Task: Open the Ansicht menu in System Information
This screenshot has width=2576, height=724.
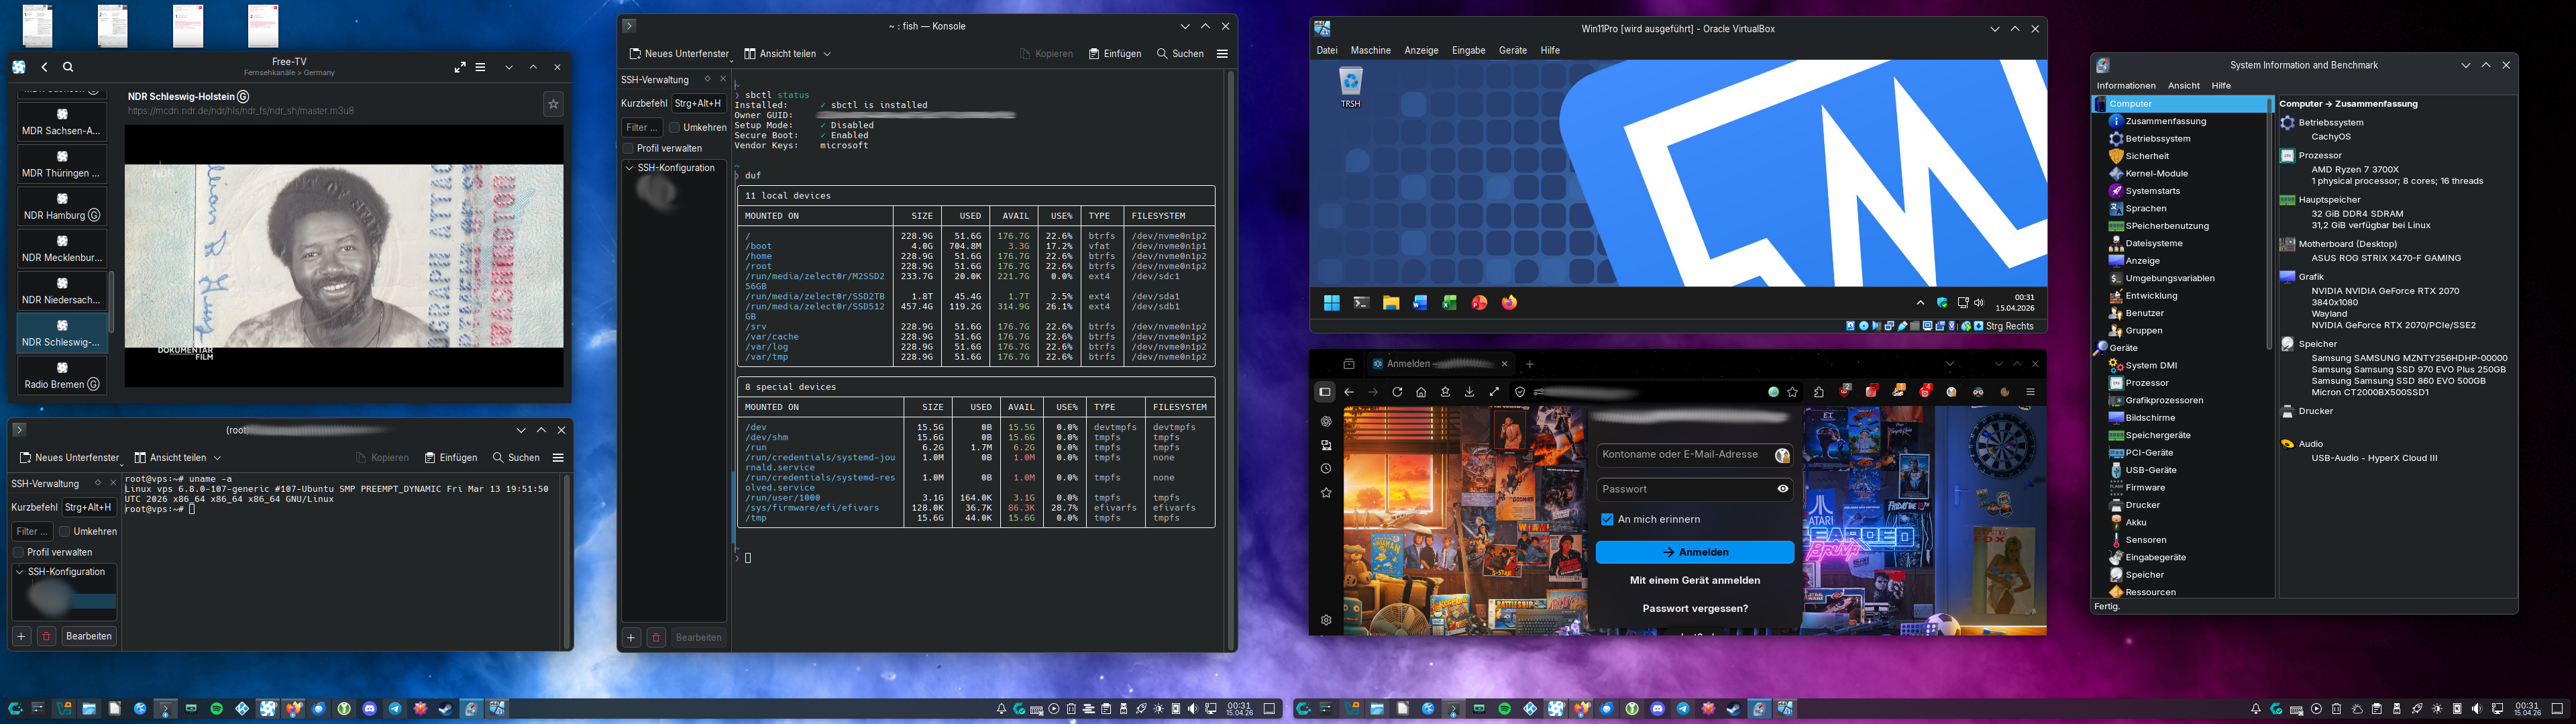Action: (x=2183, y=86)
